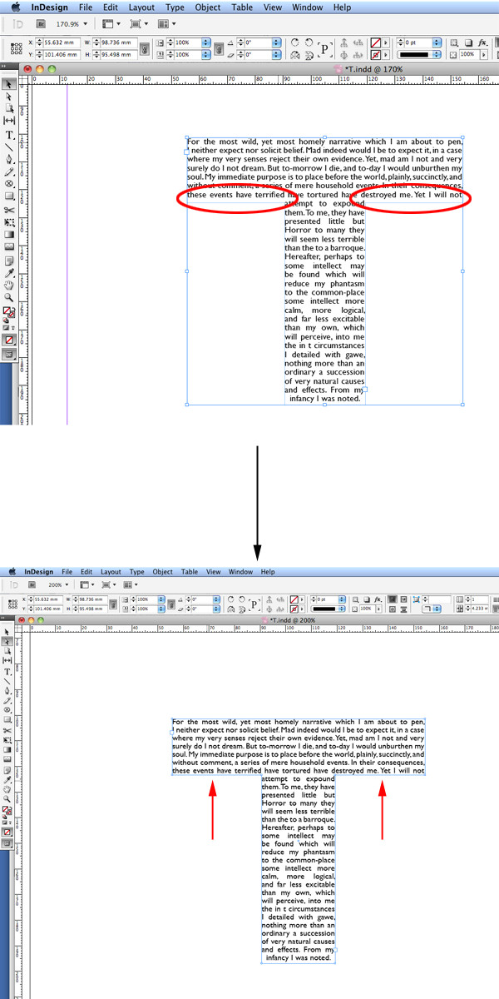Click the H height field in bottom control panel

click(x=91, y=609)
